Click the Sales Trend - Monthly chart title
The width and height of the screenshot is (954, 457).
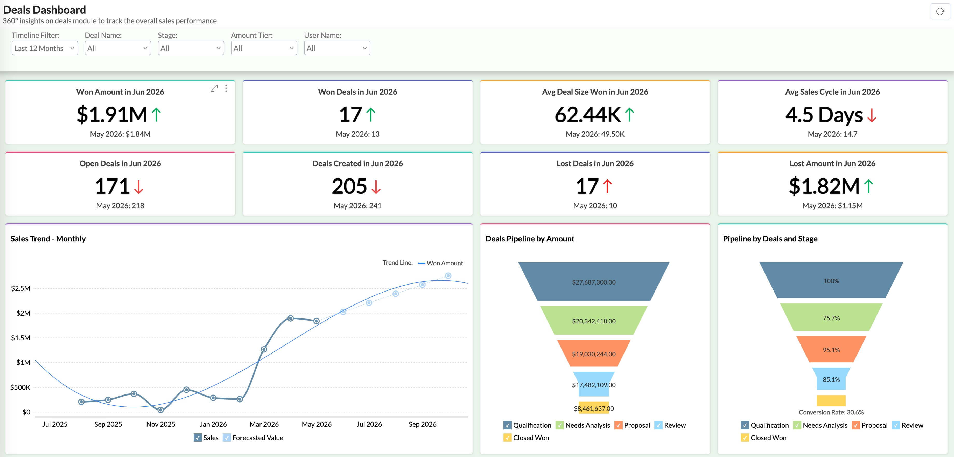[48, 239]
